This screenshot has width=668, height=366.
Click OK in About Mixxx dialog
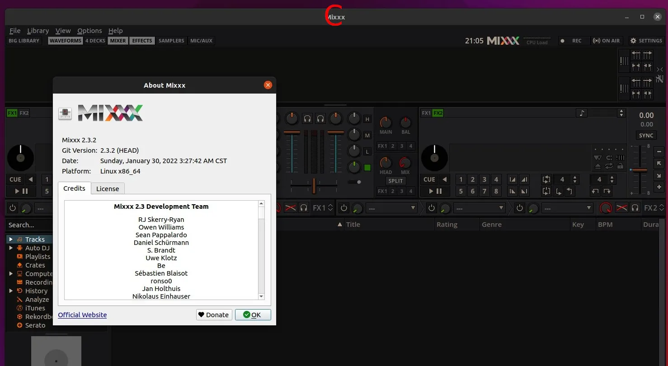(253, 315)
